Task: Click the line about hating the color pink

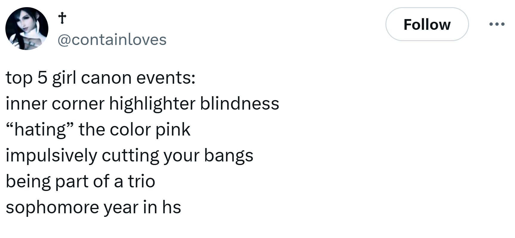Action: pos(98,130)
